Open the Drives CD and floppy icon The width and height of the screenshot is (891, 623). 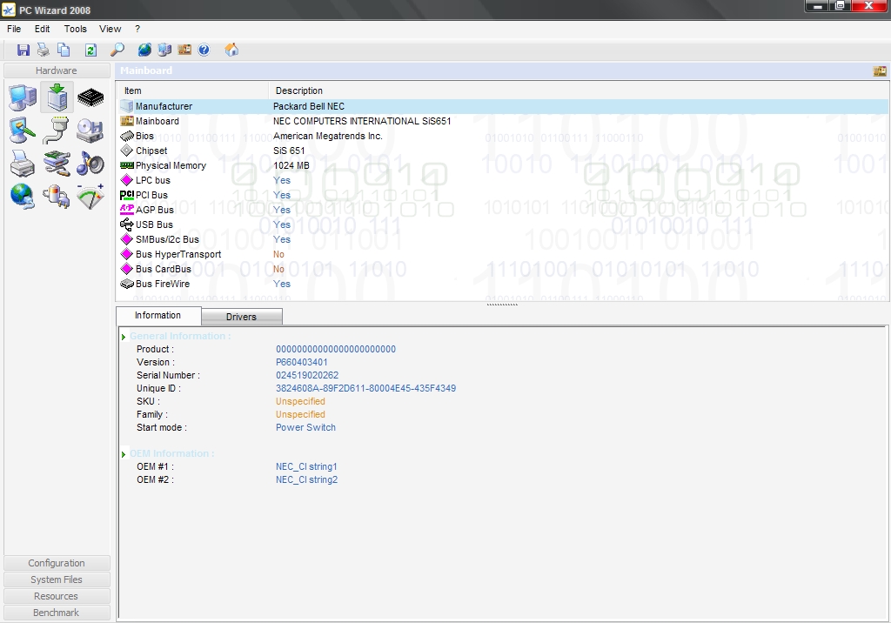pos(90,131)
